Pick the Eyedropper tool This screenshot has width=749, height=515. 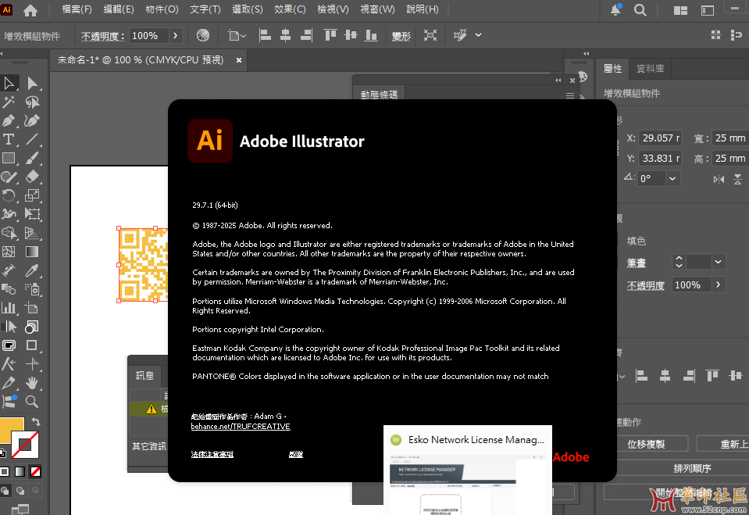32,271
